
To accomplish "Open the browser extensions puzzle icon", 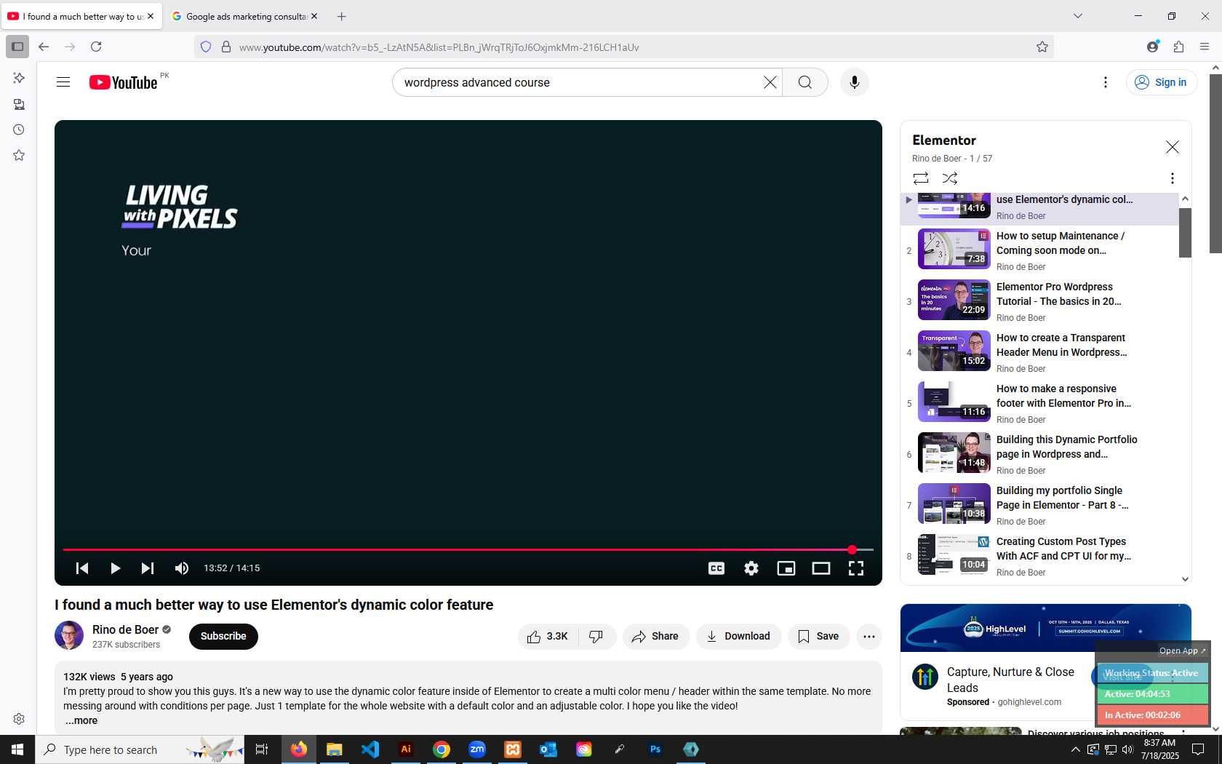I will click(x=1179, y=47).
